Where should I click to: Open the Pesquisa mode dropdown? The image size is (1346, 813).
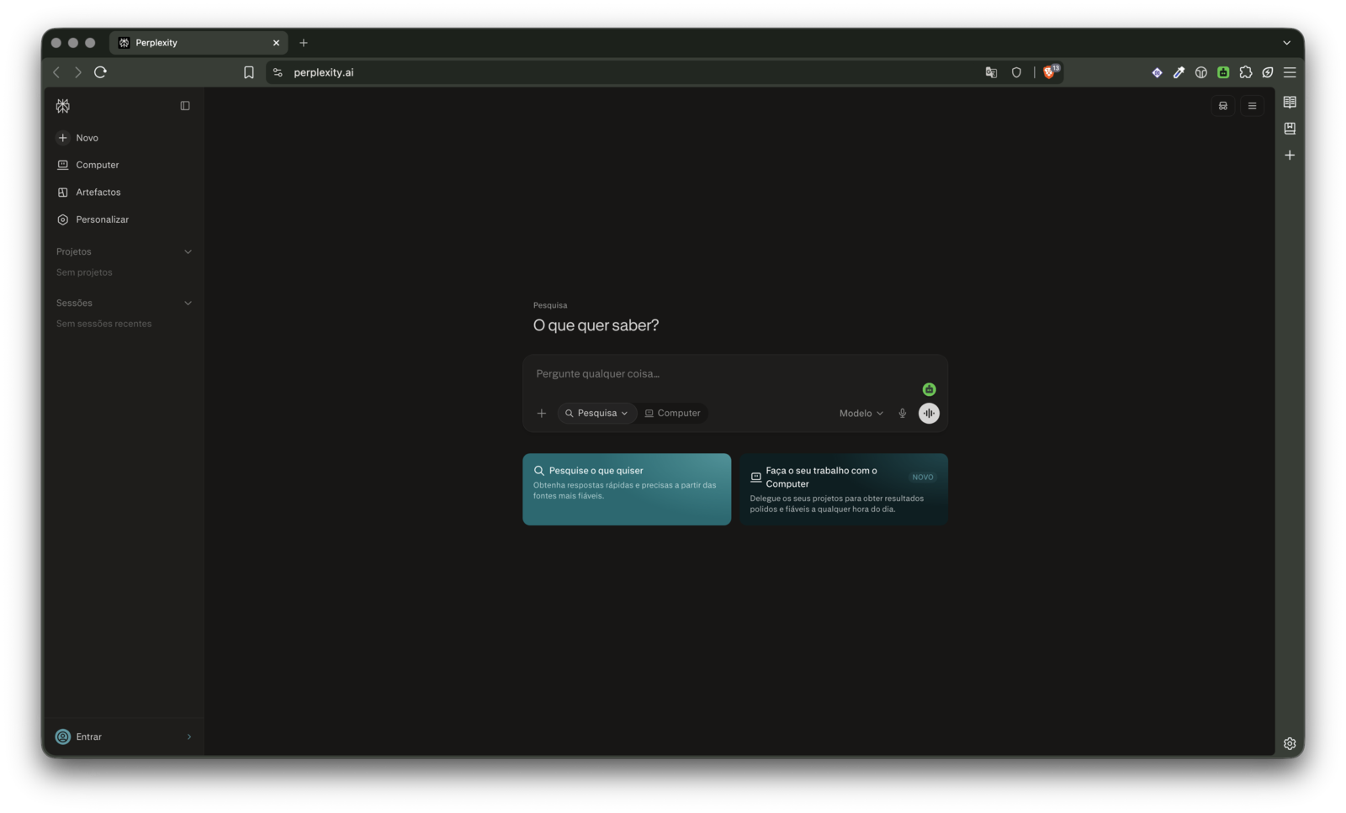click(x=596, y=413)
